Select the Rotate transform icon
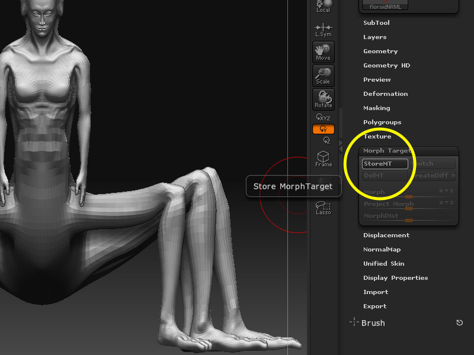The height and width of the screenshot is (355, 474). click(x=323, y=99)
